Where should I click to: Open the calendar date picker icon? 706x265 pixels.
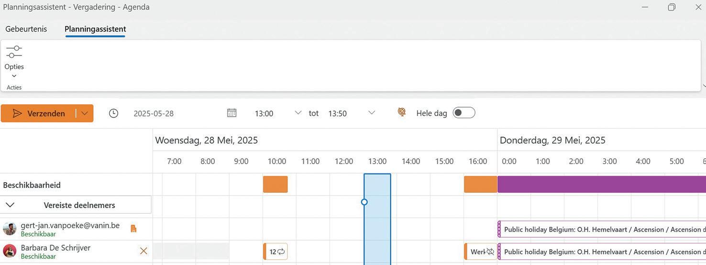pos(232,113)
